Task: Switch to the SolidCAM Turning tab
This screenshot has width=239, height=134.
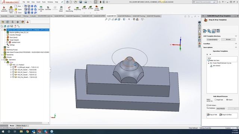Action: click(139, 16)
